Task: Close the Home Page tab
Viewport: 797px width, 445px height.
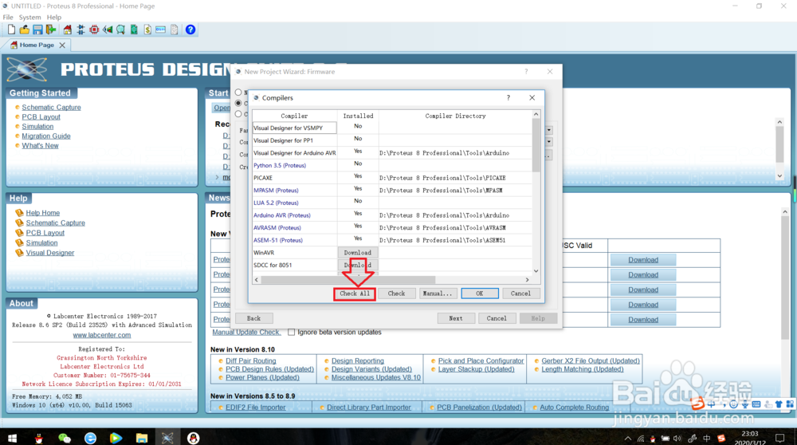Action: tap(62, 45)
